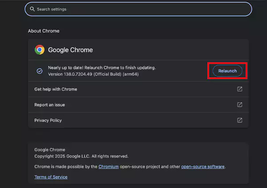The width and height of the screenshot is (267, 188).
Task: Click the update status checkmark icon
Action: [40, 71]
